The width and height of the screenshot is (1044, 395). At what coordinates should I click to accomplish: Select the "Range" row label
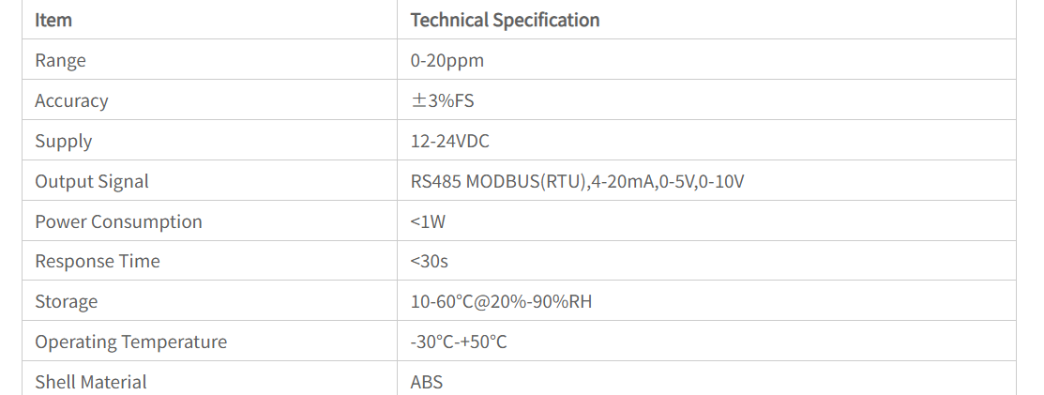[60, 60]
